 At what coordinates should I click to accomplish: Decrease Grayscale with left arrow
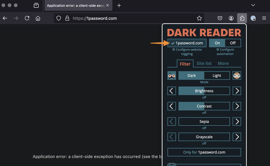tap(172, 137)
